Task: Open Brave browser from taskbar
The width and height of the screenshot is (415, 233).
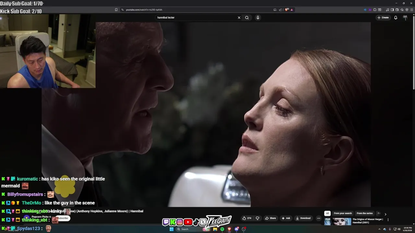Action: [229, 229]
